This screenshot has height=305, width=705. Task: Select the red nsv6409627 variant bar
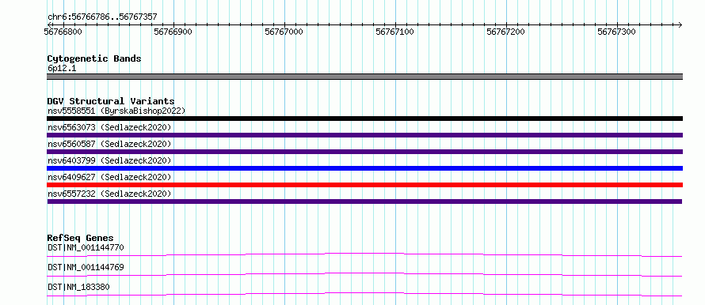(x=364, y=185)
